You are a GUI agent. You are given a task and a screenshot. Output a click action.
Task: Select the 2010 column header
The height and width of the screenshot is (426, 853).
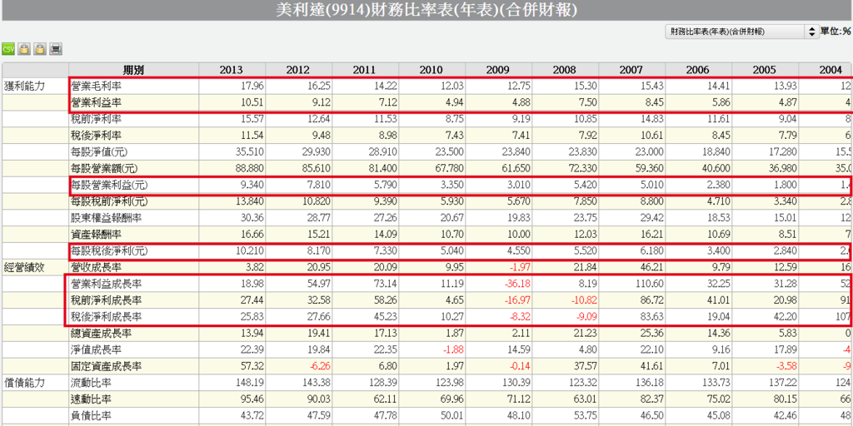431,70
